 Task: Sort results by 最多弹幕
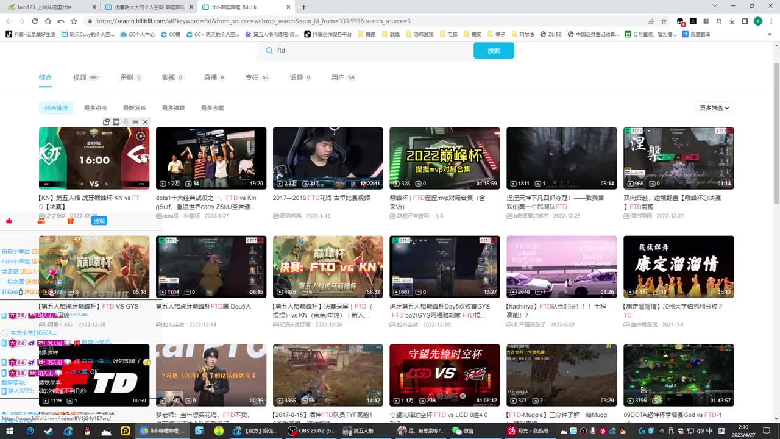coord(173,108)
